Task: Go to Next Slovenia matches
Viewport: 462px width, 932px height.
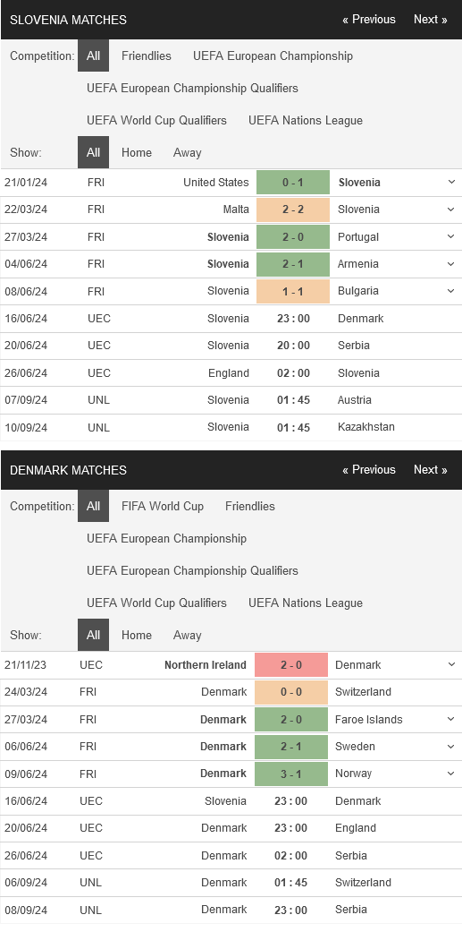Action: click(431, 19)
